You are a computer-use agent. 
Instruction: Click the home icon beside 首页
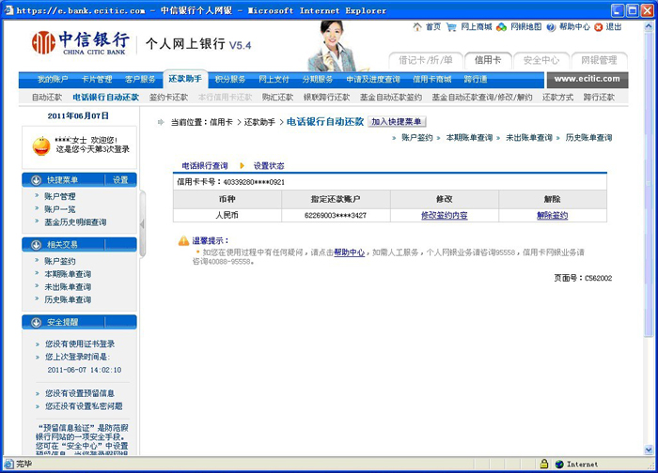tap(418, 27)
